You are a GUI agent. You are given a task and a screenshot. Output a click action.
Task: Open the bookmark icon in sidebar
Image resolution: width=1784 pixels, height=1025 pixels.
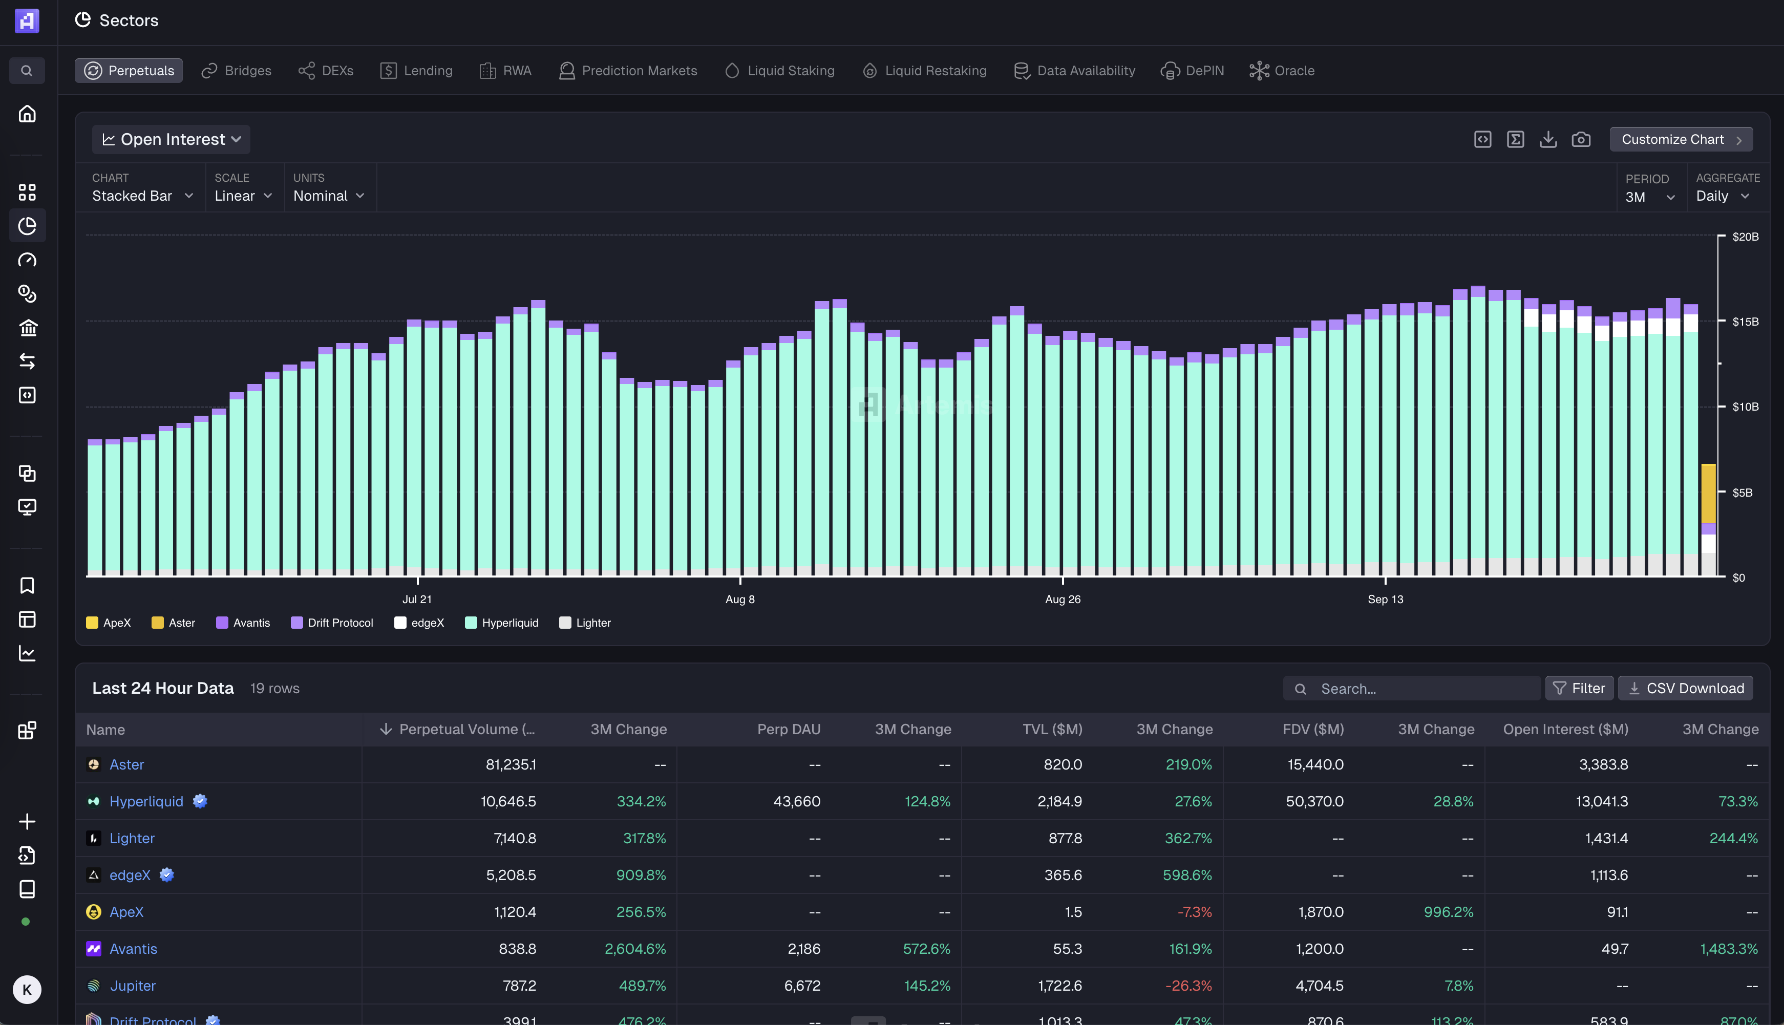point(27,586)
